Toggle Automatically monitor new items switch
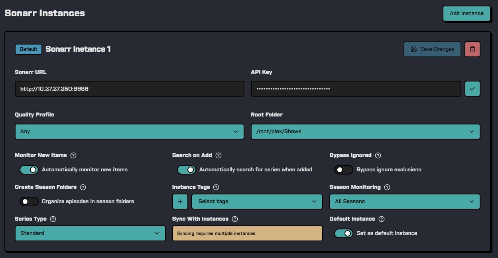 (29, 170)
